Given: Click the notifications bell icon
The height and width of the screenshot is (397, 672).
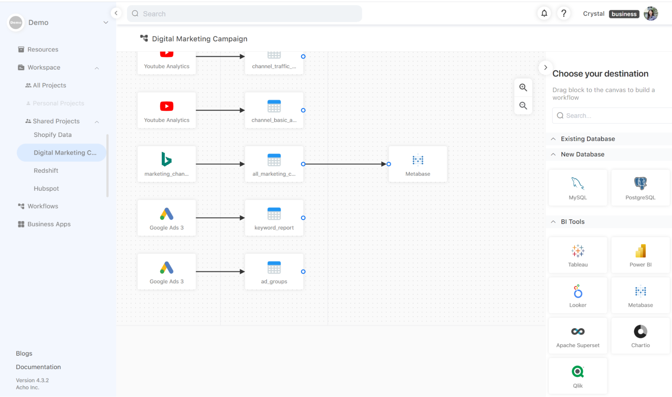Looking at the screenshot, I should pos(544,13).
